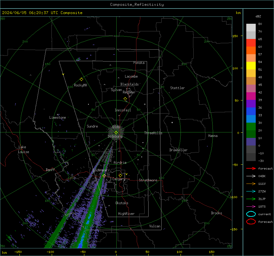Click the 42 dBZ magenta color swatch
Viewport: 274px width, 256px height.
coord(251,96)
